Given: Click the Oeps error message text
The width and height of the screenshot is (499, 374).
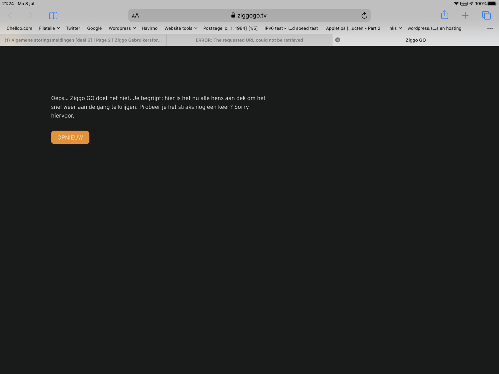Looking at the screenshot, I should [158, 107].
